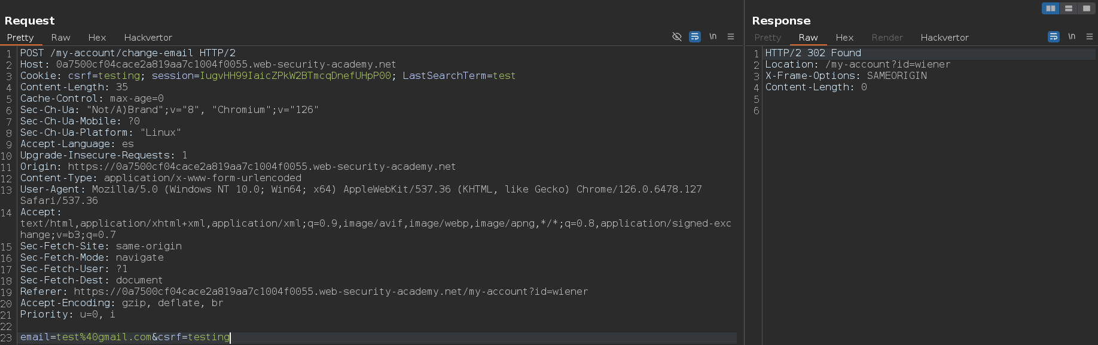Click the 'Sec-Ch-Ua-Platform: "Linux"' header

point(100,133)
